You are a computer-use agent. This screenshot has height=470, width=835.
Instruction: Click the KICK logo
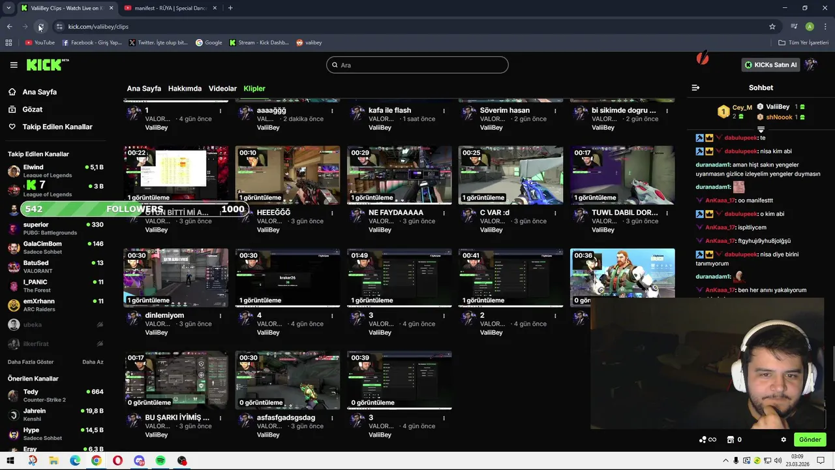(48, 65)
